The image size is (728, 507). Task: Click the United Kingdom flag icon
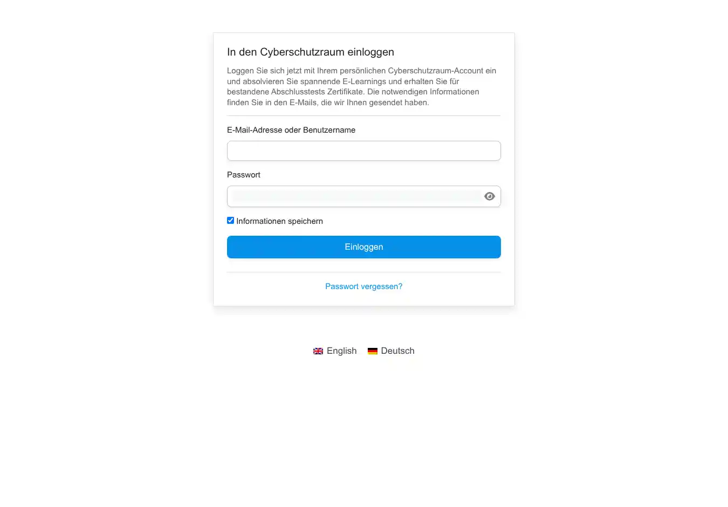coord(318,351)
